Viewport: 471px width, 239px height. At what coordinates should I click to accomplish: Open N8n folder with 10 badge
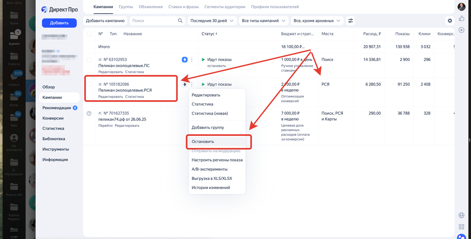coord(14,119)
